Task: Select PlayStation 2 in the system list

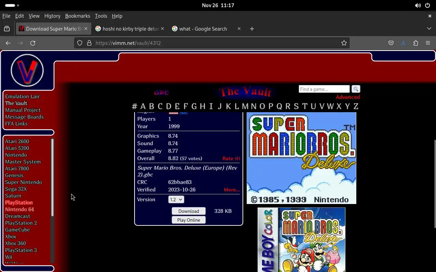Action: (21, 223)
